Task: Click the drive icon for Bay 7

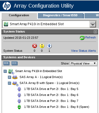Action: (19, 101)
